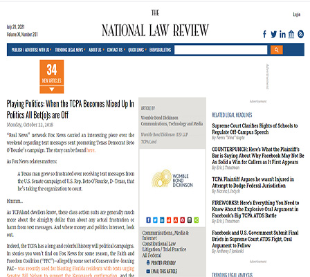Share article on Reddit via share bar
This screenshot has height=277, width=310.
(x=169, y=220)
